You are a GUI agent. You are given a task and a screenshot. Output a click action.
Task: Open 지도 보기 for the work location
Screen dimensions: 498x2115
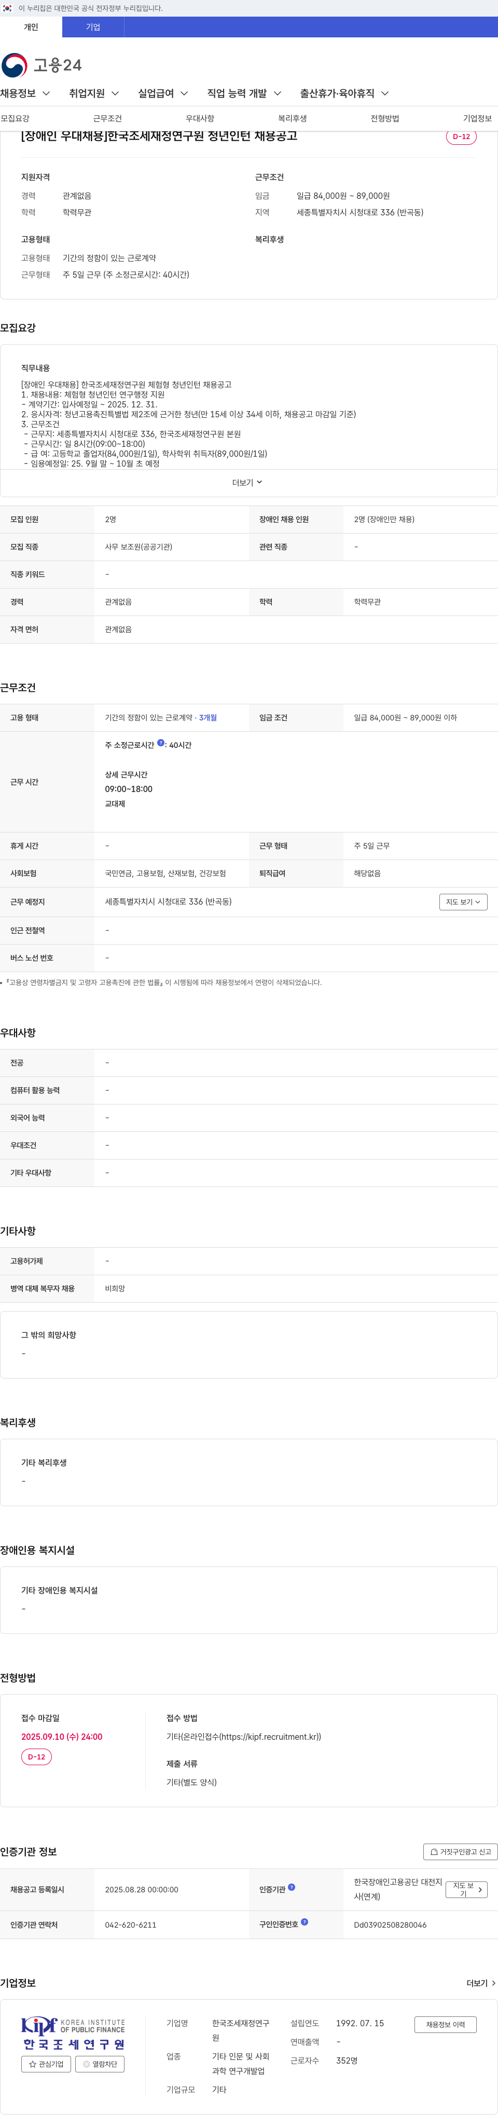464,902
